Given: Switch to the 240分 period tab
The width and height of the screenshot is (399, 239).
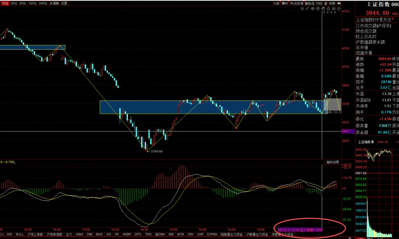Looking at the screenshot, I should [x=43, y=3].
